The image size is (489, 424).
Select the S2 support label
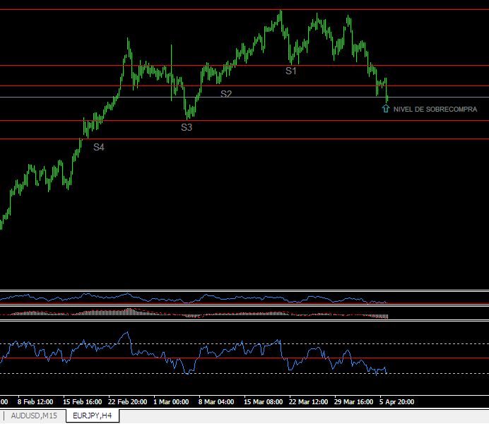click(226, 94)
